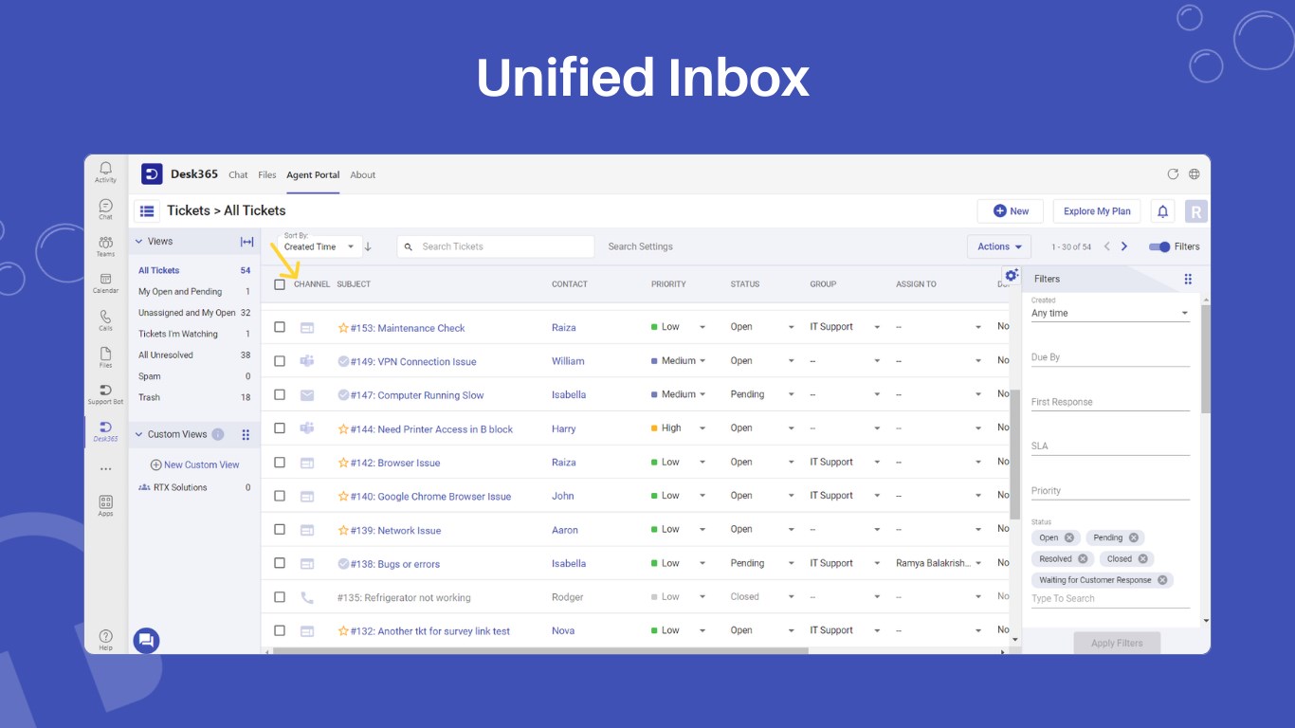1295x728 pixels.
Task: Collapse the Views section chevron
Action: click(x=138, y=242)
